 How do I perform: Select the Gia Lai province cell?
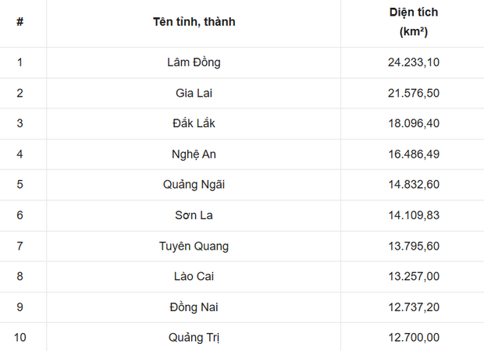click(194, 93)
